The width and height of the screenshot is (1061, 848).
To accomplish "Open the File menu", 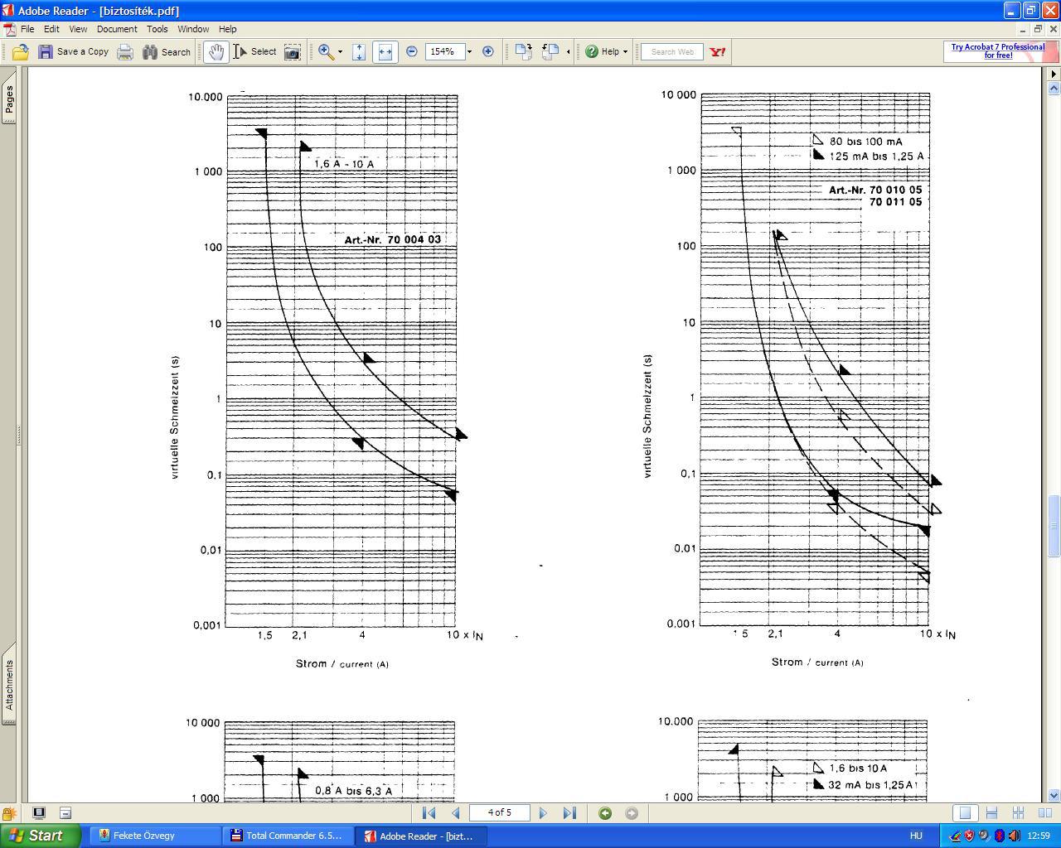I will tap(27, 29).
